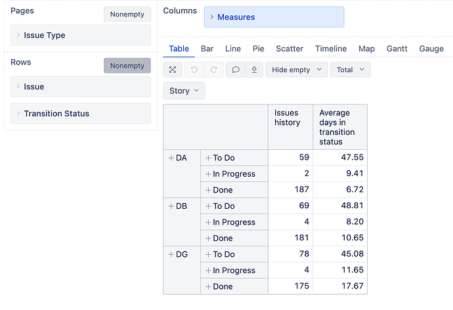
Task: Click the cell value 181
Action: 301,238
